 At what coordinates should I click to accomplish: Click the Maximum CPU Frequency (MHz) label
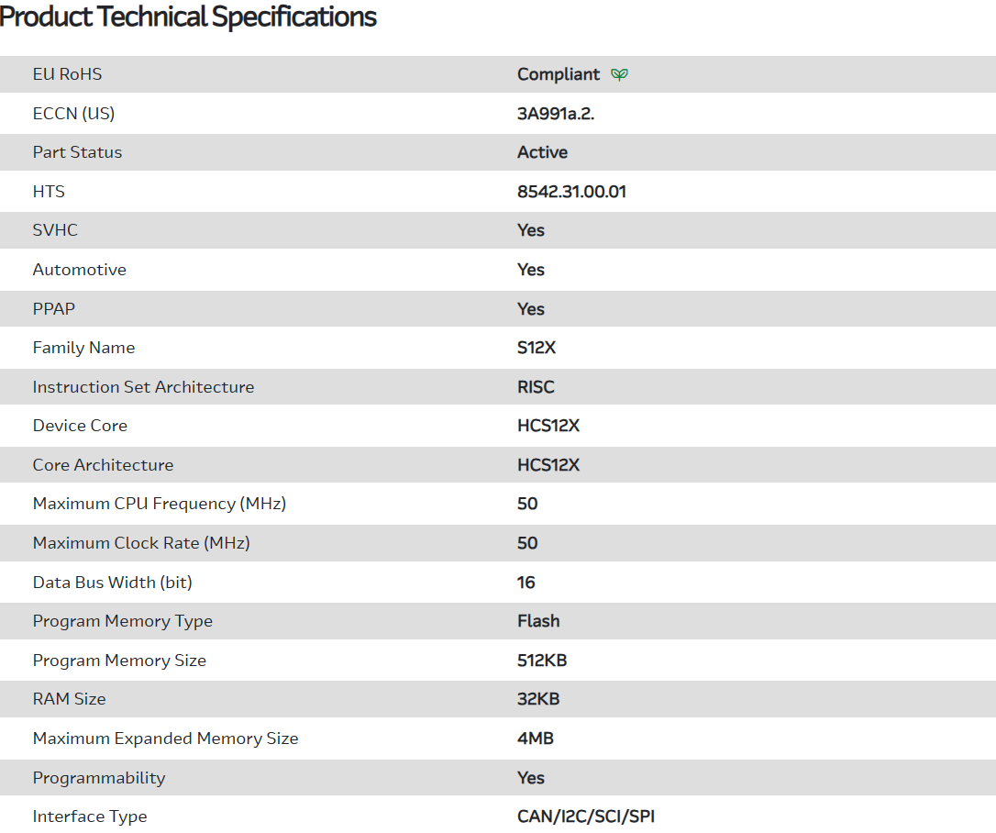pos(160,504)
